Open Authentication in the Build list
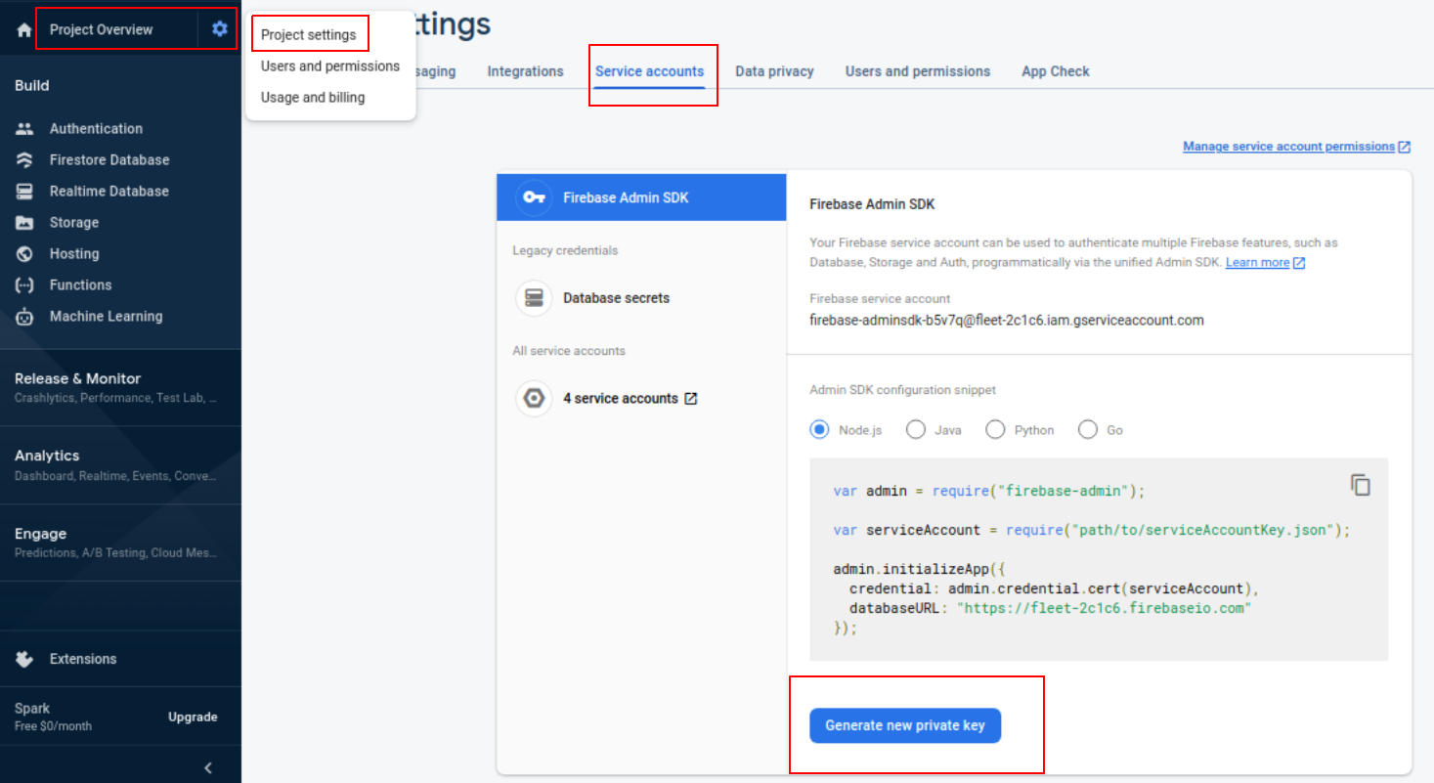The width and height of the screenshot is (1434, 783). [96, 129]
